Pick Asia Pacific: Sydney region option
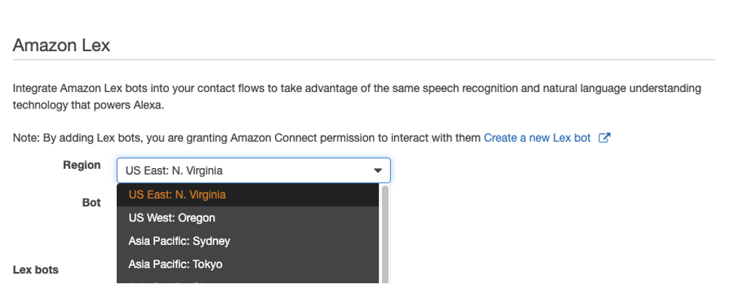Viewport: 736px width, 284px height. pos(248,241)
